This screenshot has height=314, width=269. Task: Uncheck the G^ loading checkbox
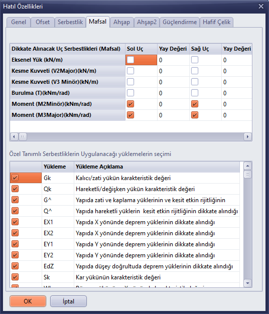pyautogui.click(x=15, y=200)
